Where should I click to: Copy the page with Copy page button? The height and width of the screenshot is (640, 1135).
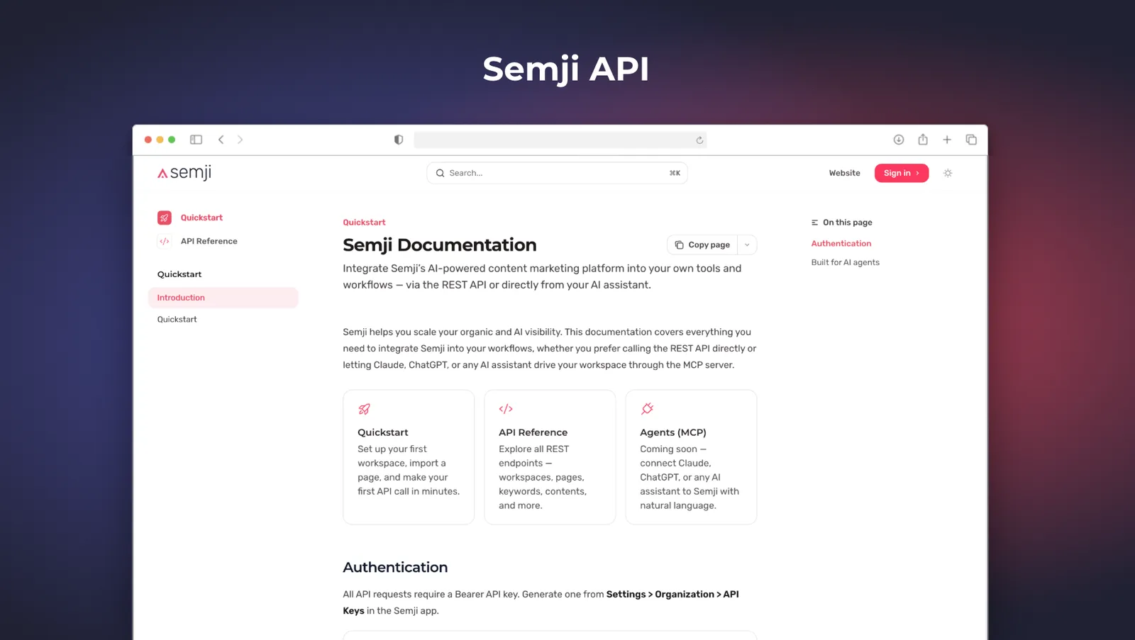(702, 245)
